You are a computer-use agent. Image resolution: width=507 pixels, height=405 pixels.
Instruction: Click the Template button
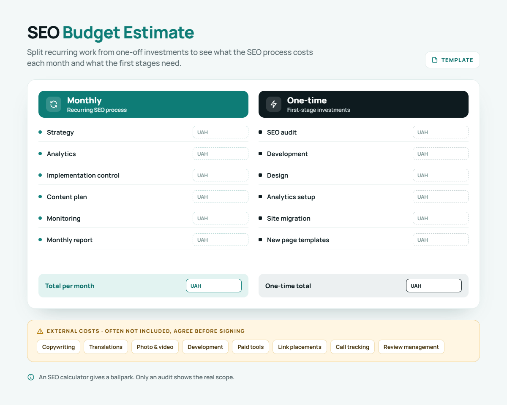tap(452, 60)
